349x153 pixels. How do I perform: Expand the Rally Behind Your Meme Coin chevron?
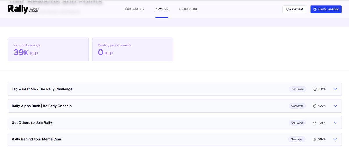click(x=335, y=139)
